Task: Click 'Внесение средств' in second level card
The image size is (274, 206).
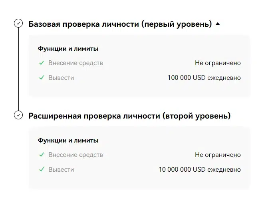Action: pyautogui.click(x=75, y=155)
